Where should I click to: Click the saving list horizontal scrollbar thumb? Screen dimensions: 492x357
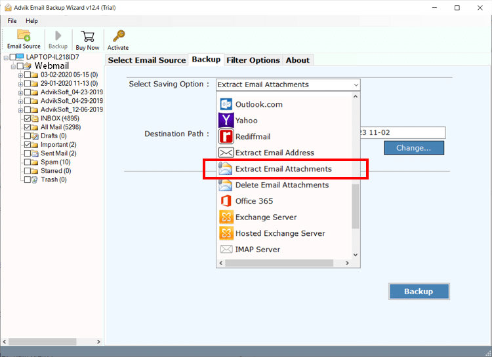pyautogui.click(x=279, y=263)
